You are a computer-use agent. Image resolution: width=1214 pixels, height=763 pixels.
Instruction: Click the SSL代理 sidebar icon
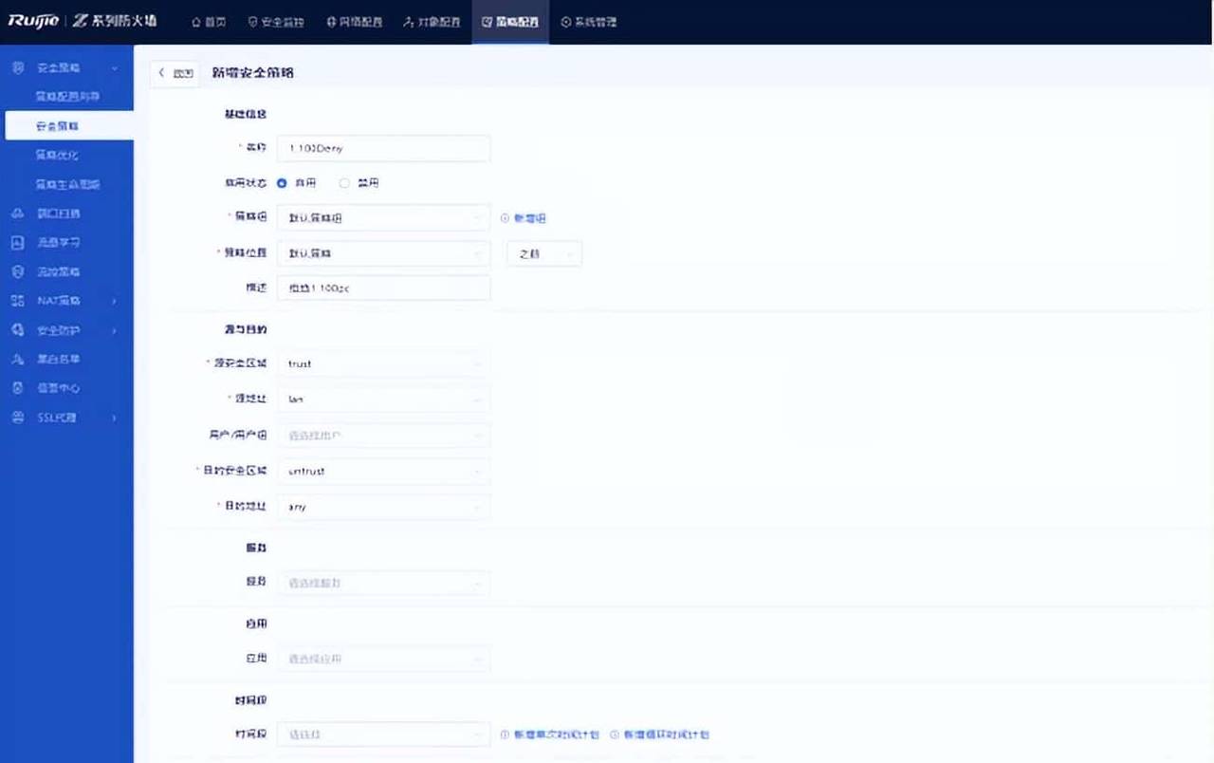tap(16, 418)
